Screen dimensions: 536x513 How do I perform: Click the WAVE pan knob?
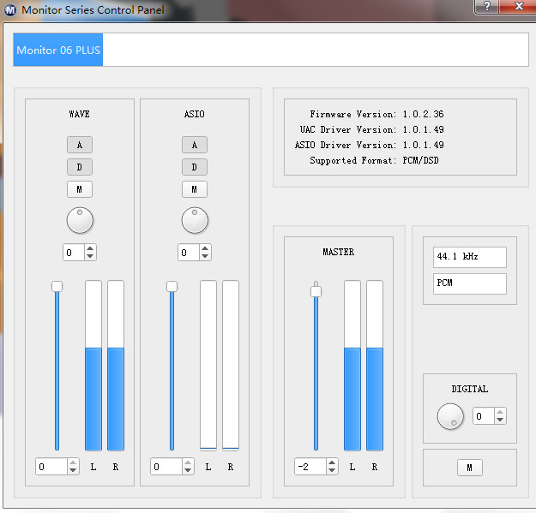pyautogui.click(x=80, y=221)
